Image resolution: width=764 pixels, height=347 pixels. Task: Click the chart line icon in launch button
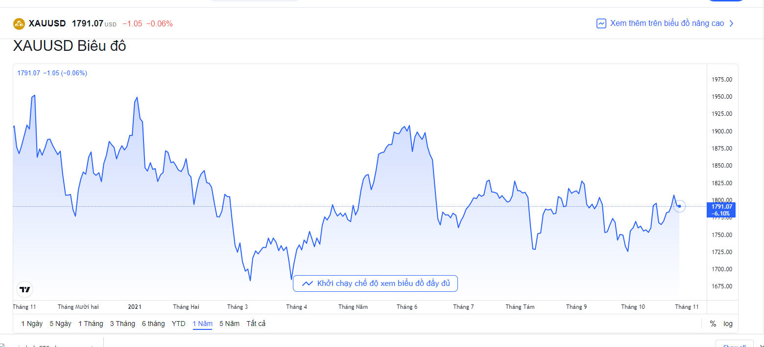click(308, 283)
